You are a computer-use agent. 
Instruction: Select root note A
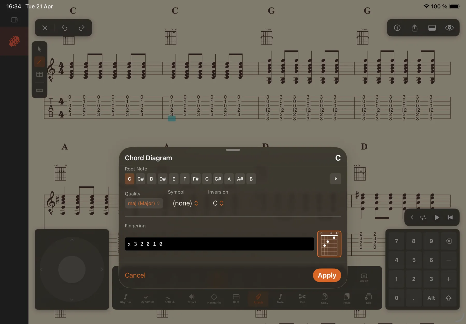[229, 179]
